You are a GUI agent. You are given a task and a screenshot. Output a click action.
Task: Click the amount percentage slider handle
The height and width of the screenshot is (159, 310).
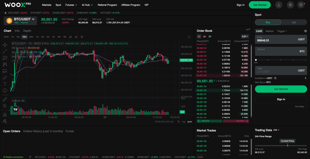(256, 60)
